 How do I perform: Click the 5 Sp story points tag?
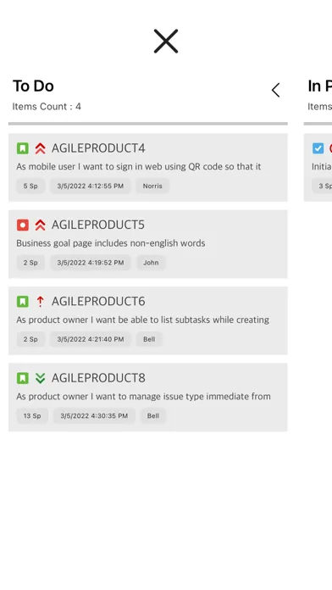coord(30,186)
